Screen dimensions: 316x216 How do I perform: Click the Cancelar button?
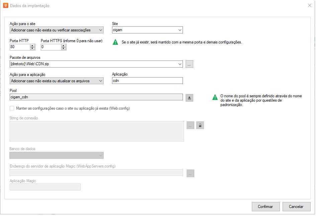[x=296, y=207]
